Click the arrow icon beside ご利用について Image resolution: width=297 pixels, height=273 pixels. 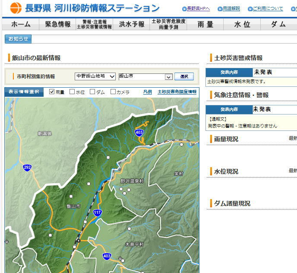pyautogui.click(x=250, y=9)
